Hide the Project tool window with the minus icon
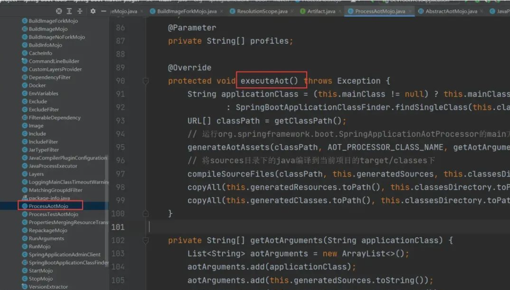Image resolution: width=510 pixels, height=290 pixels. pyautogui.click(x=103, y=12)
